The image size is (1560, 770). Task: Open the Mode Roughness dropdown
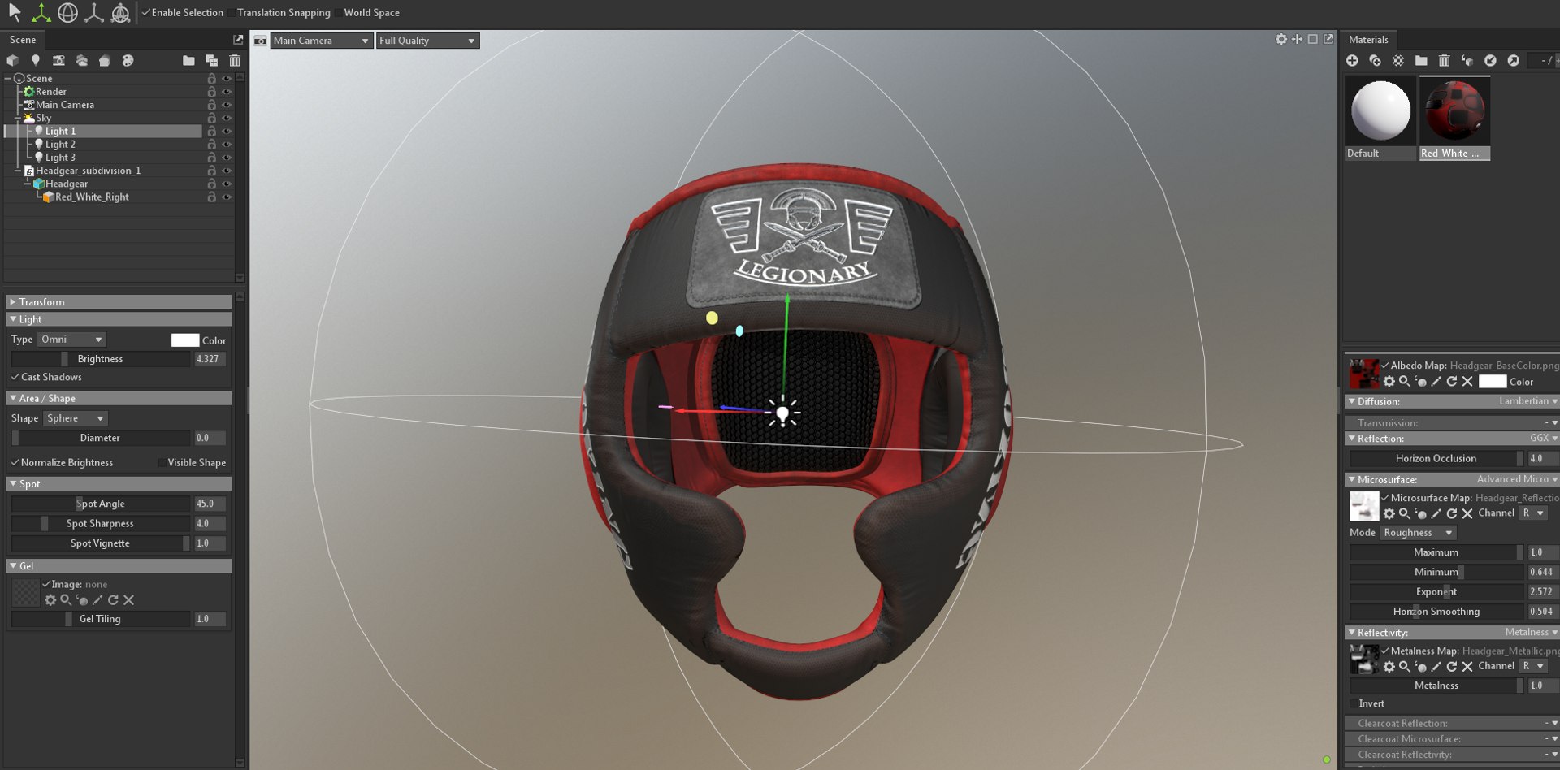(1419, 533)
